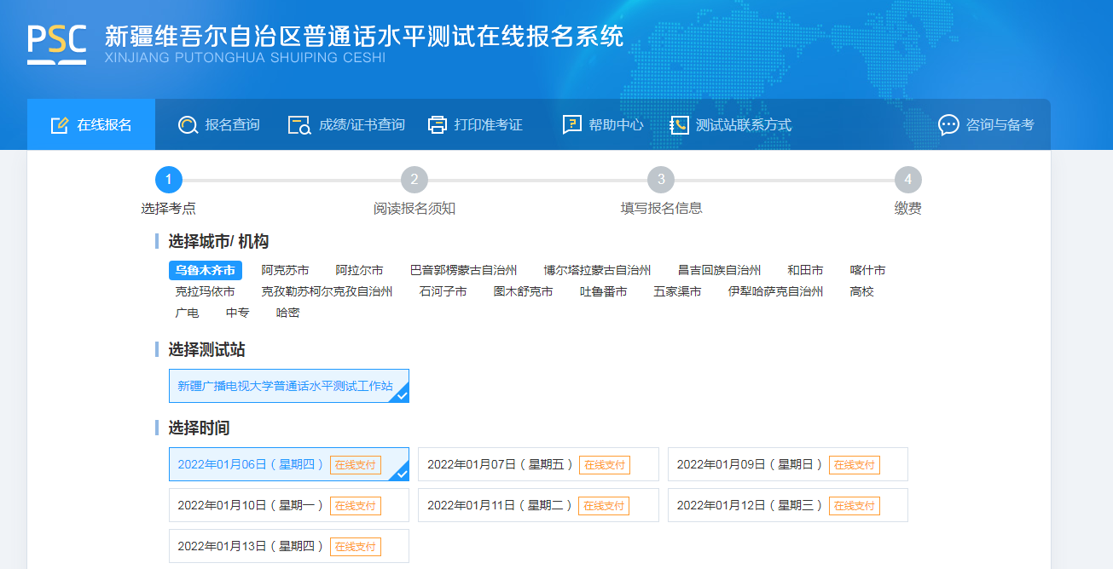Viewport: 1113px width, 569px height.
Task: Click the 成绩/证书查询 search icon
Action: point(299,125)
